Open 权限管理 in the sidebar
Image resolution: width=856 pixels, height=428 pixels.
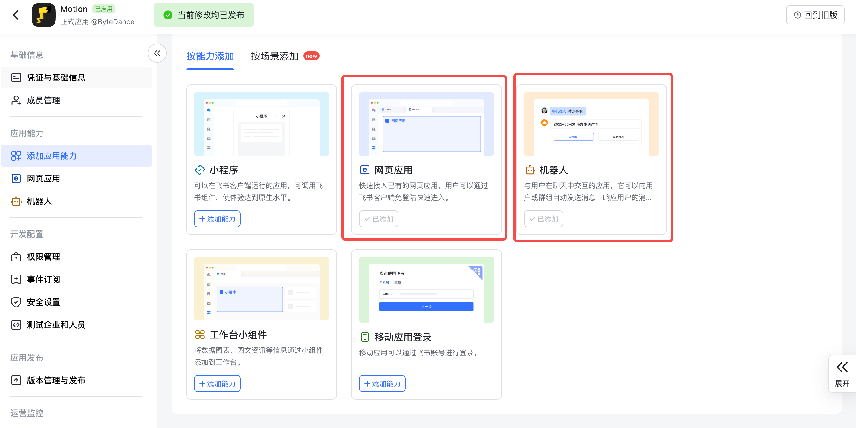[43, 257]
